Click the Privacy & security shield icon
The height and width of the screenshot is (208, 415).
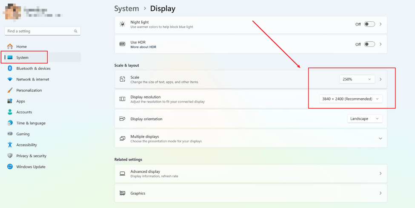click(x=10, y=156)
